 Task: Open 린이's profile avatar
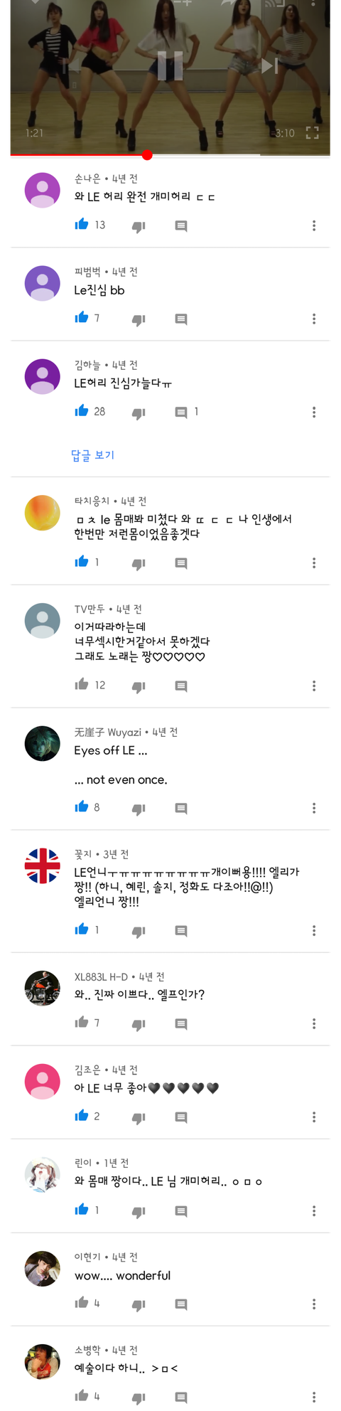pos(43,1175)
